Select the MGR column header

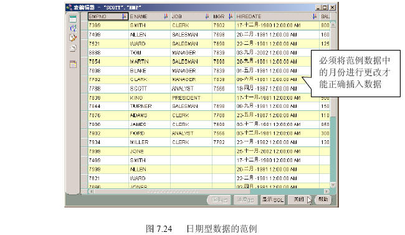point(224,17)
